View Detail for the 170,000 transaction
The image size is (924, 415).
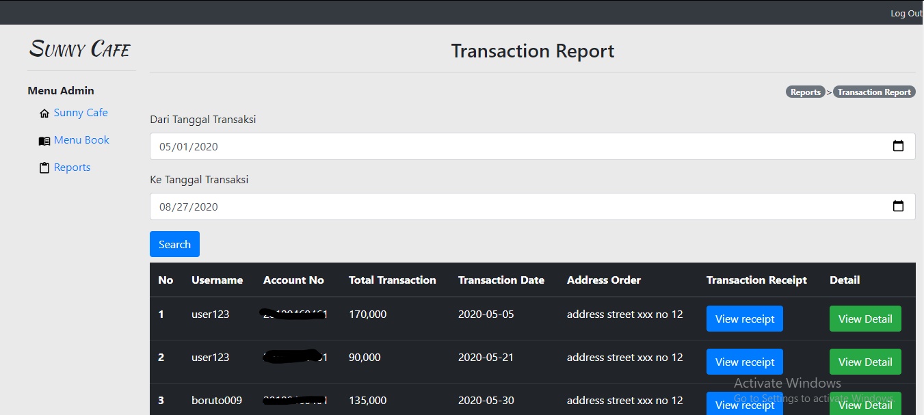click(x=864, y=319)
